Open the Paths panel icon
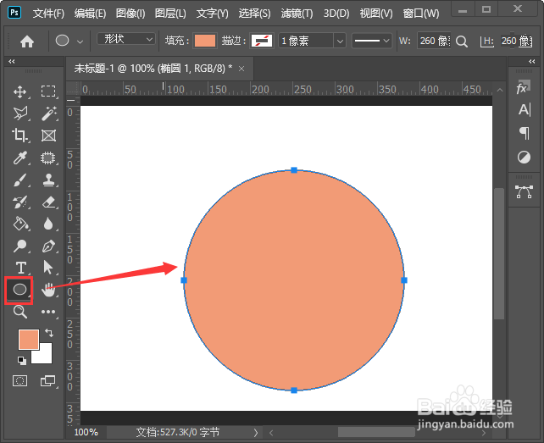Image resolution: width=544 pixels, height=443 pixels. pyautogui.click(x=524, y=191)
